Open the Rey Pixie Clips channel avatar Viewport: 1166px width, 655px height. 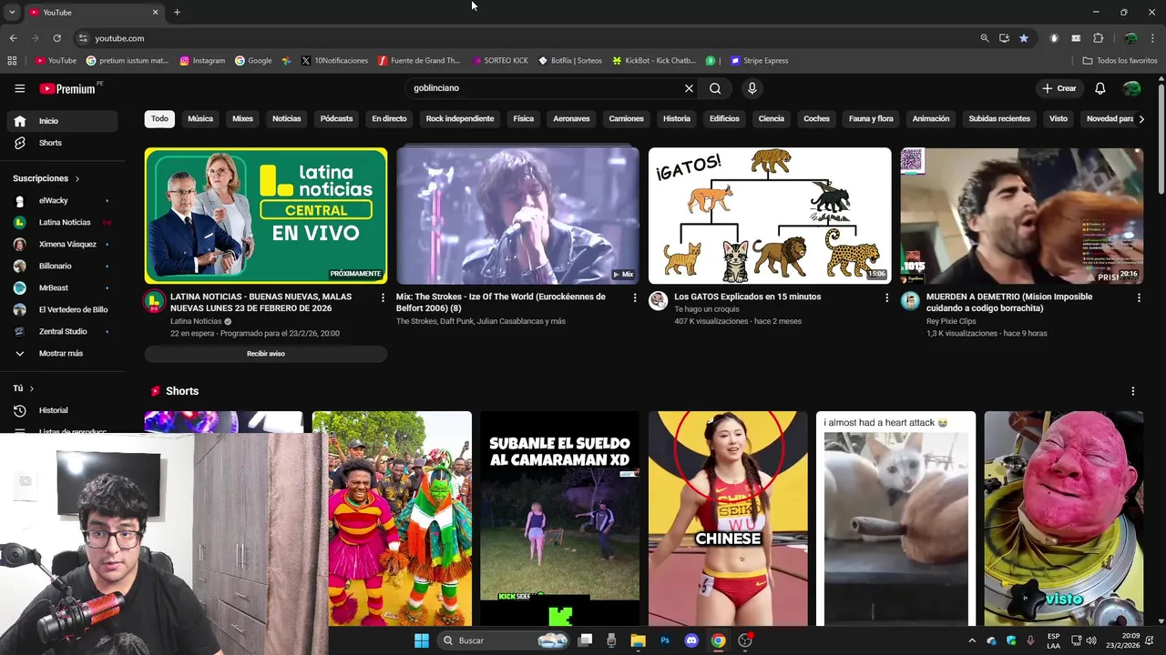click(910, 301)
